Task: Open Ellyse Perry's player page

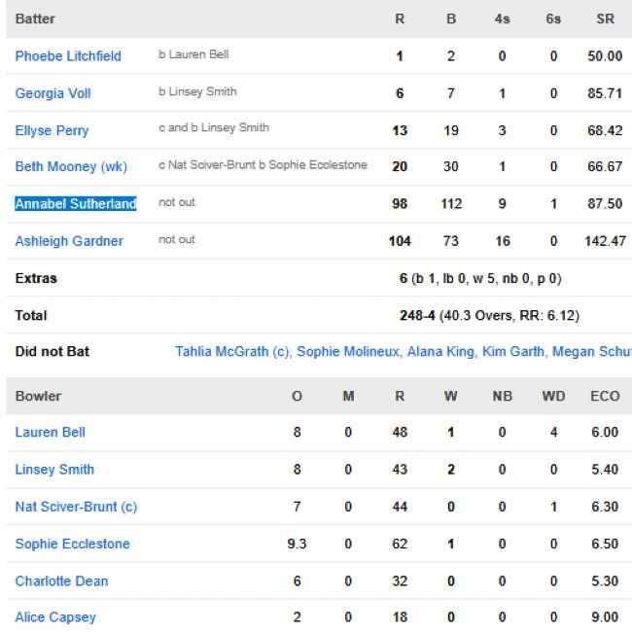Action: (52, 130)
